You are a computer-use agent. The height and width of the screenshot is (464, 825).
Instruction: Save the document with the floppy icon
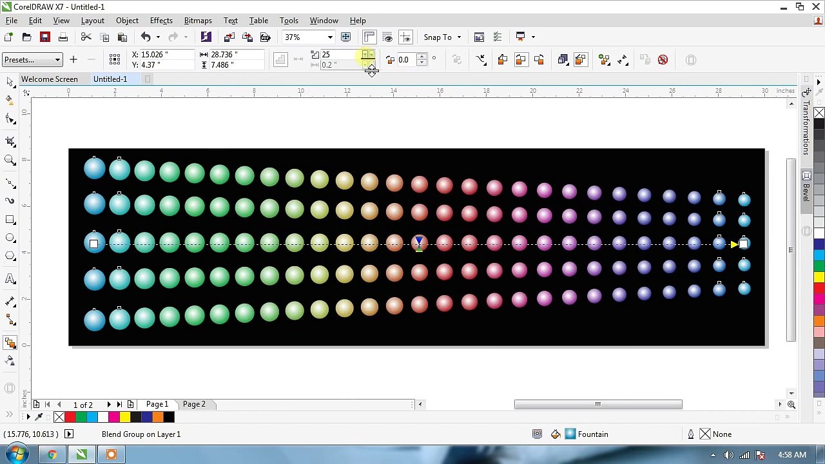click(45, 37)
